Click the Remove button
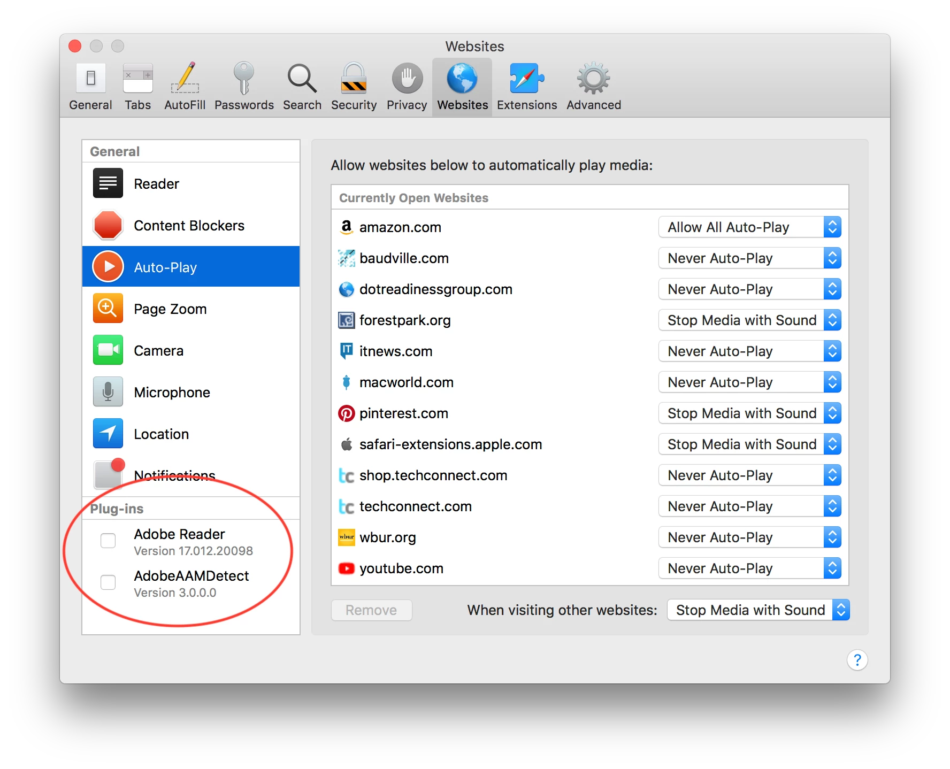 coord(372,610)
